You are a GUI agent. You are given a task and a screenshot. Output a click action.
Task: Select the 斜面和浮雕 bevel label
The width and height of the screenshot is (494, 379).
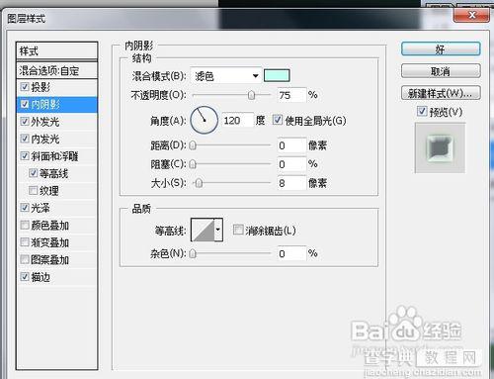pos(54,156)
